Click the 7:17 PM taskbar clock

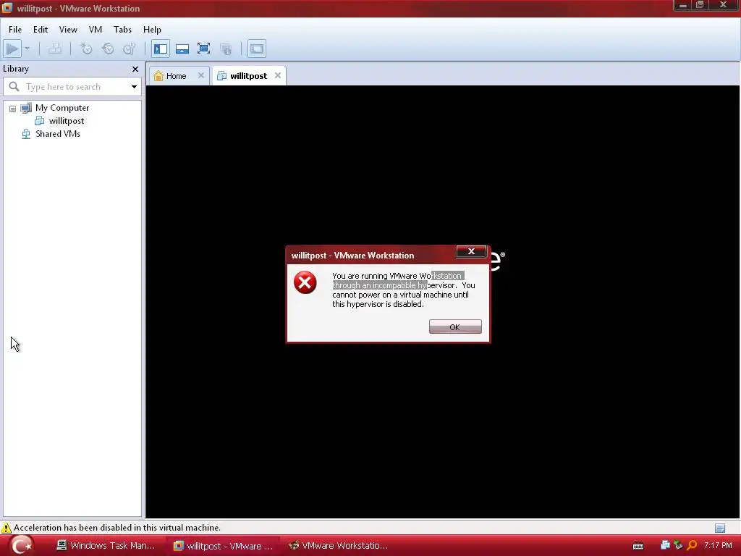718,546
